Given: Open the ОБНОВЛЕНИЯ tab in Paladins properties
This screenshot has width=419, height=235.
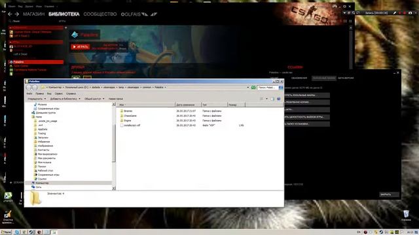Looking at the screenshot, I should 299,78.
